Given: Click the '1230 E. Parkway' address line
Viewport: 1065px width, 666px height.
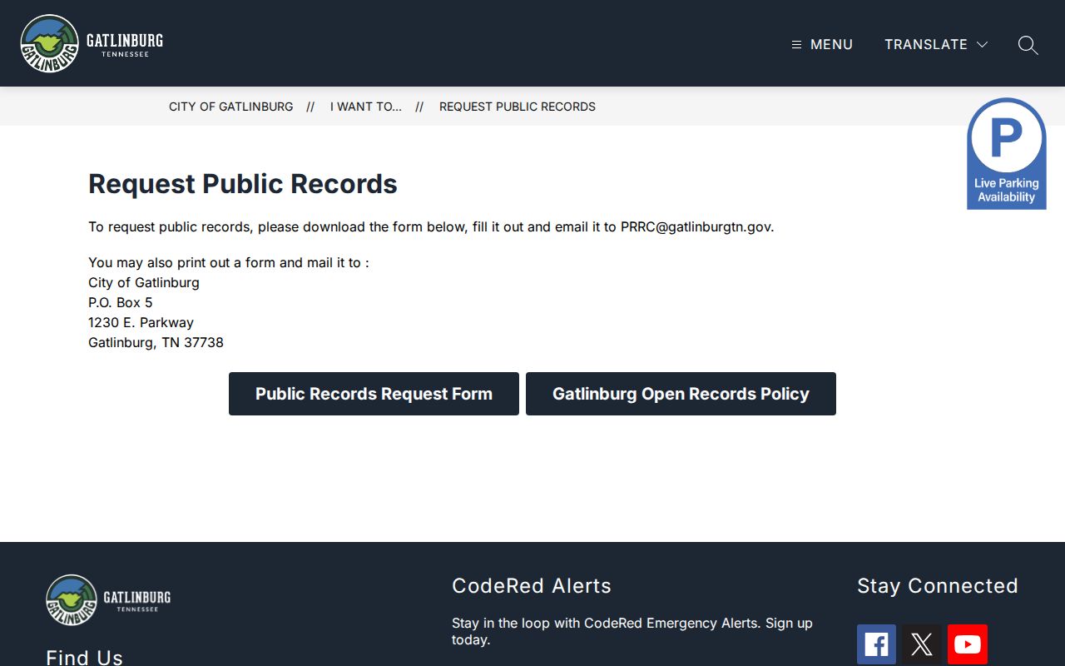Looking at the screenshot, I should (x=141, y=322).
